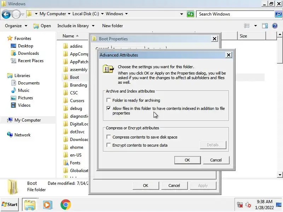Toggle the preview pane icon
The width and height of the screenshot is (283, 212).
(265, 26)
